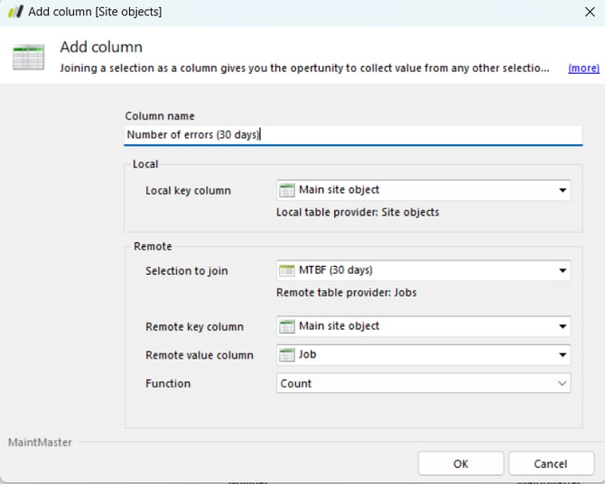605x484 pixels.
Task: Click into the Column name text field
Action: pos(352,135)
